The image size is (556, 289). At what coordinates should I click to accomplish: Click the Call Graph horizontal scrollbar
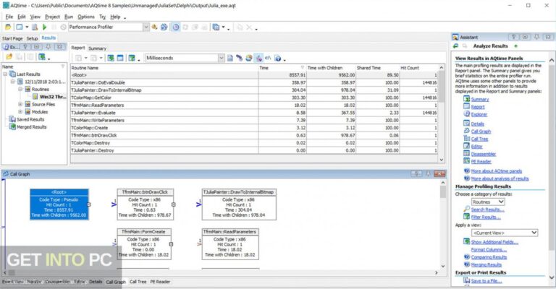tap(221, 272)
